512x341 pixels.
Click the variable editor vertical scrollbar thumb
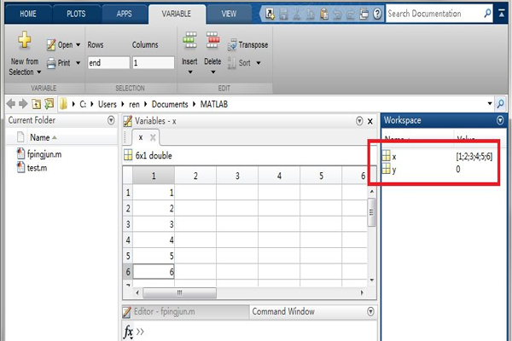[x=371, y=212]
